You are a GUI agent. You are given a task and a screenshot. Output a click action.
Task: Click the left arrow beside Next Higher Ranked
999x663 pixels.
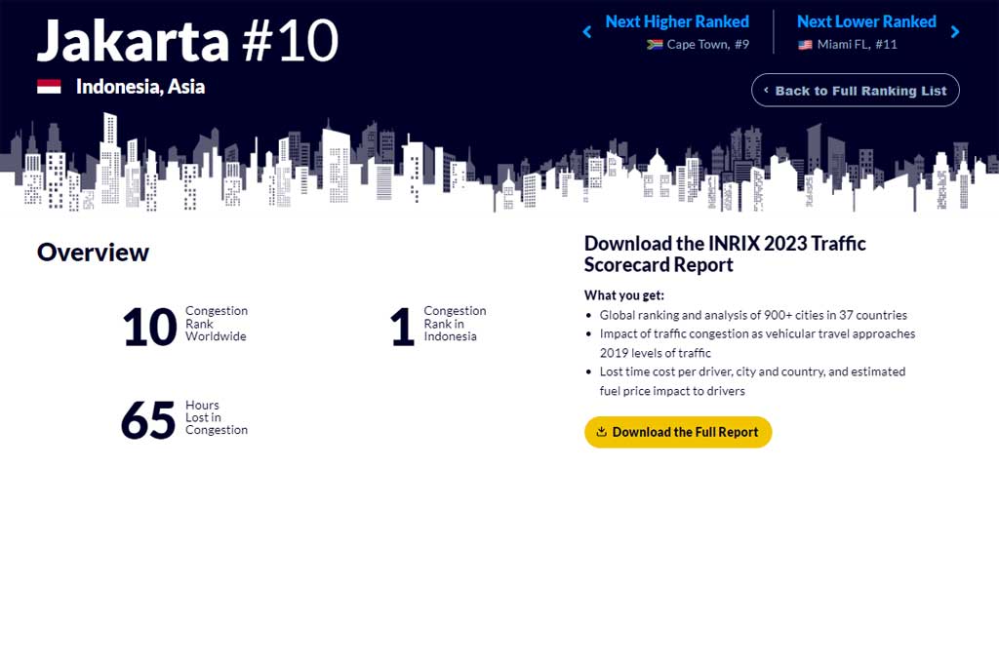(x=587, y=32)
